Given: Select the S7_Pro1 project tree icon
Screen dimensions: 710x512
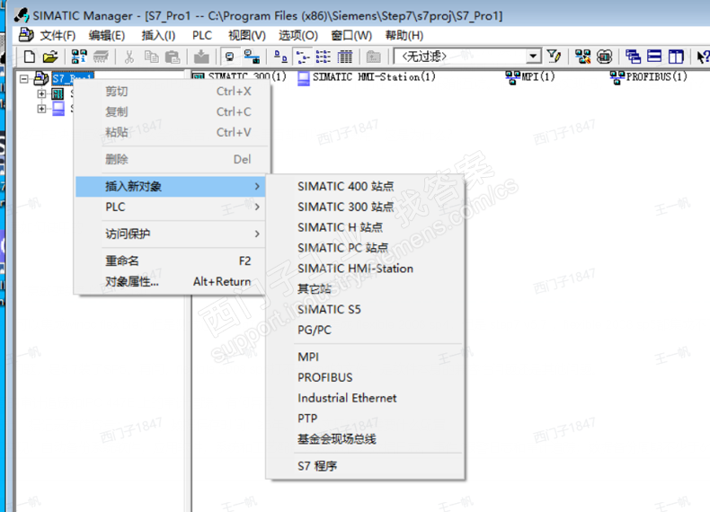Looking at the screenshot, I should [x=41, y=78].
